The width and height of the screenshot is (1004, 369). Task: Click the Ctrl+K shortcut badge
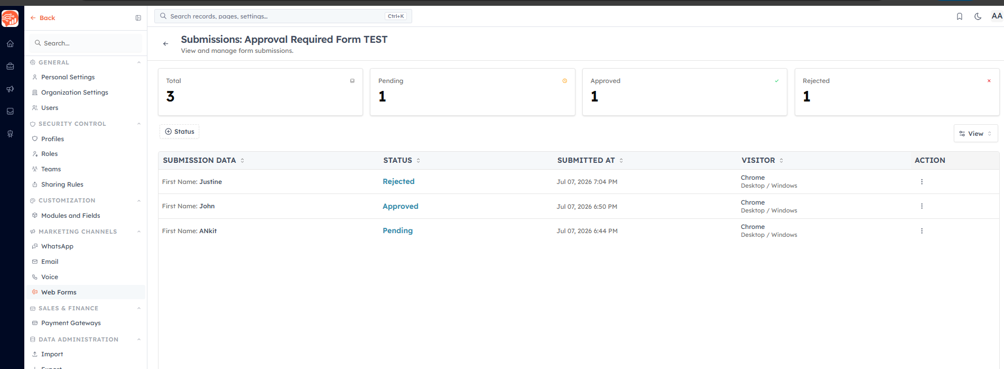click(396, 16)
